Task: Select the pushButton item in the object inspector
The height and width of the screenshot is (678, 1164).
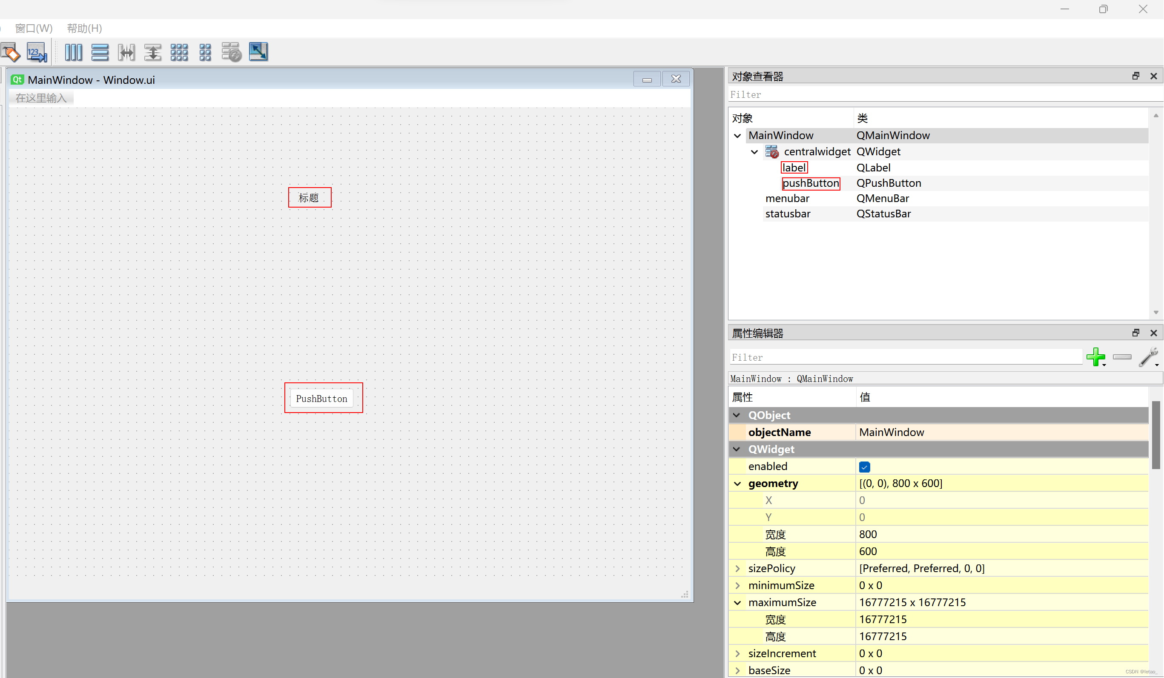Action: click(811, 183)
